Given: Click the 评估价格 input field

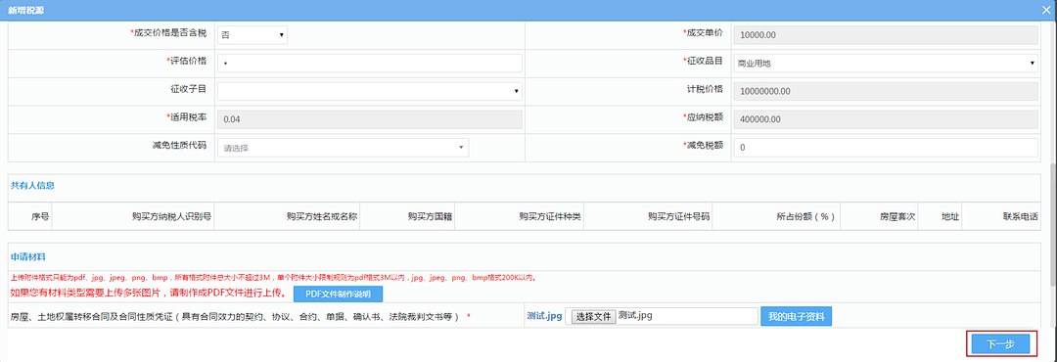Looking at the screenshot, I should [369, 63].
